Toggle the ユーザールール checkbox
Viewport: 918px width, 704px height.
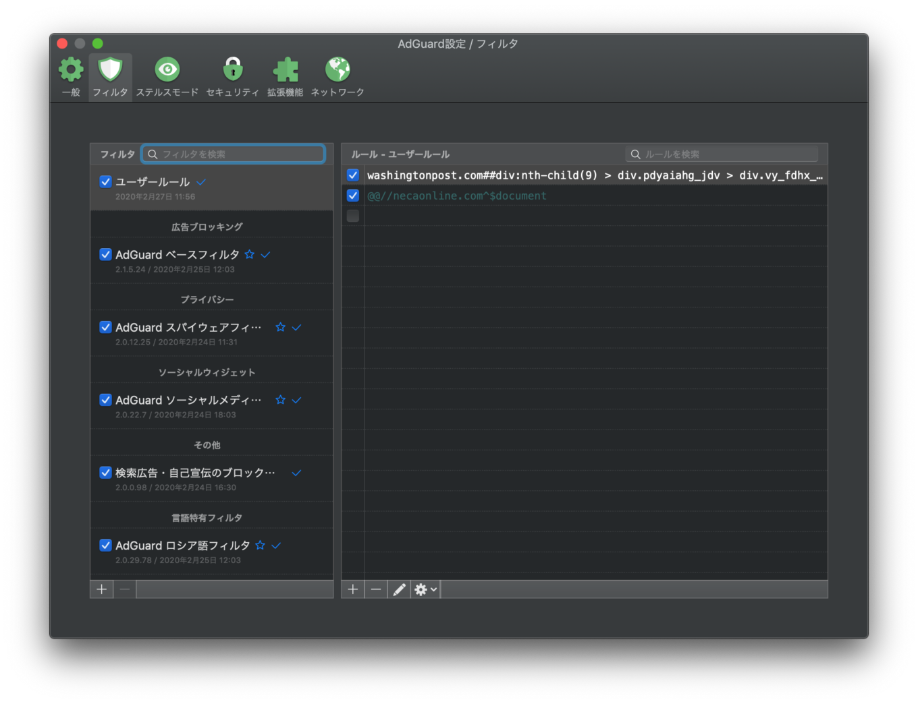[105, 181]
